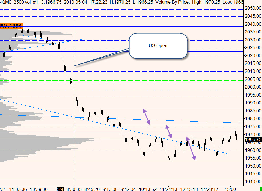The height and width of the screenshot is (191, 262).
Task: Click the 1940.00 price scale label
Action: [253, 182]
